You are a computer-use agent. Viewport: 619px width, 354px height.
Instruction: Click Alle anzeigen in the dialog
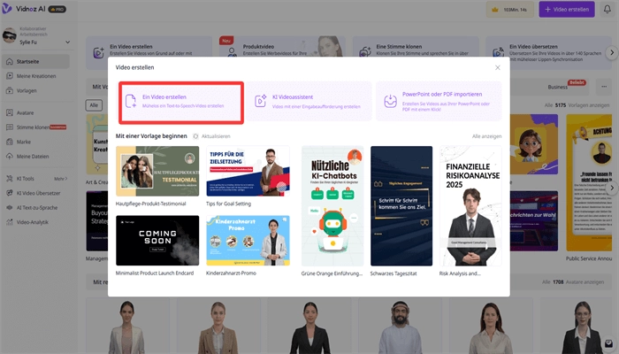tap(486, 136)
